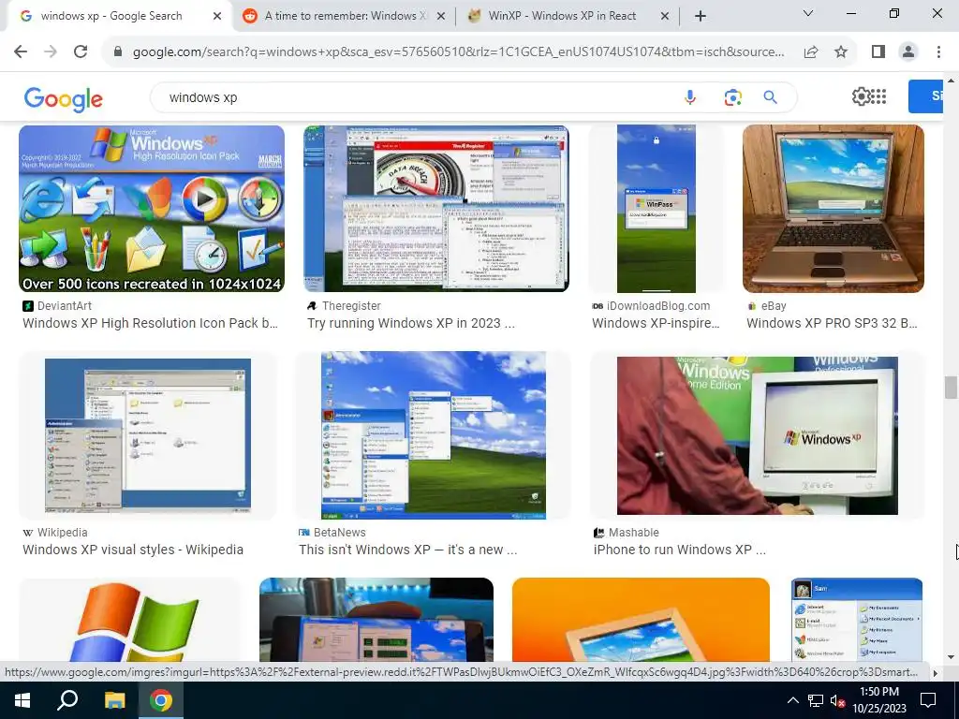Click the DeviantArt source label
959x719 pixels.
pos(65,306)
